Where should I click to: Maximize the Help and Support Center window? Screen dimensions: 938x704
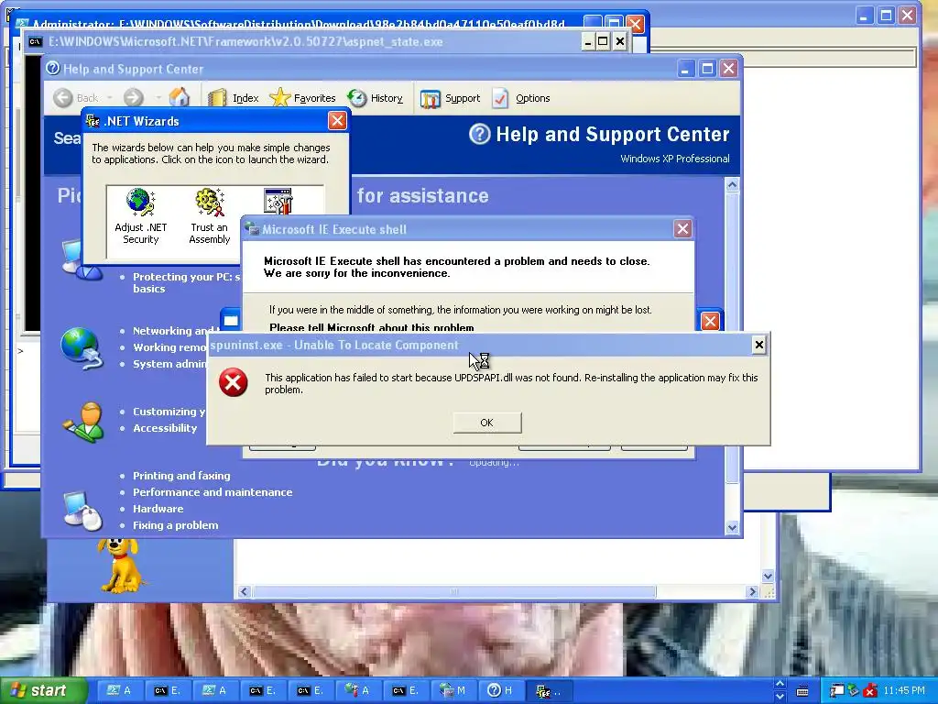click(707, 68)
